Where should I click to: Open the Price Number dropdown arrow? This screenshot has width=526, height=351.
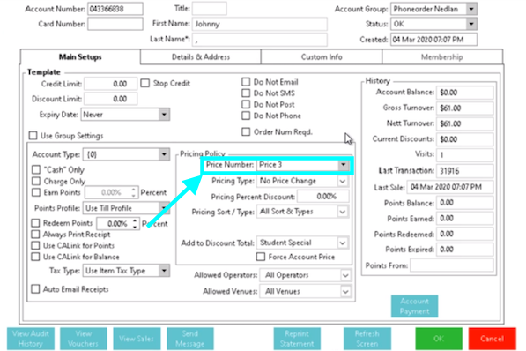[343, 165]
